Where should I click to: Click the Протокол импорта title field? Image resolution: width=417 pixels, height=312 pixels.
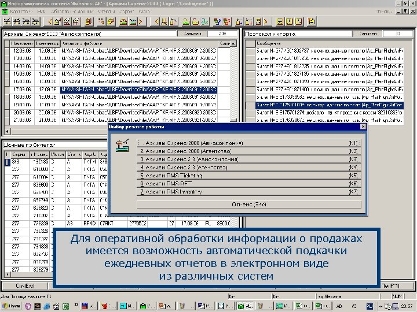coord(298,34)
